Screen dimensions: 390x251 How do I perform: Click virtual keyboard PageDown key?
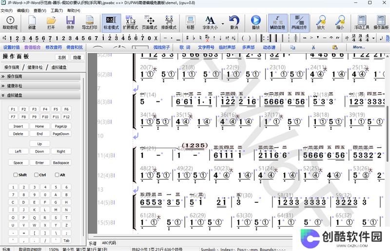[61, 134]
